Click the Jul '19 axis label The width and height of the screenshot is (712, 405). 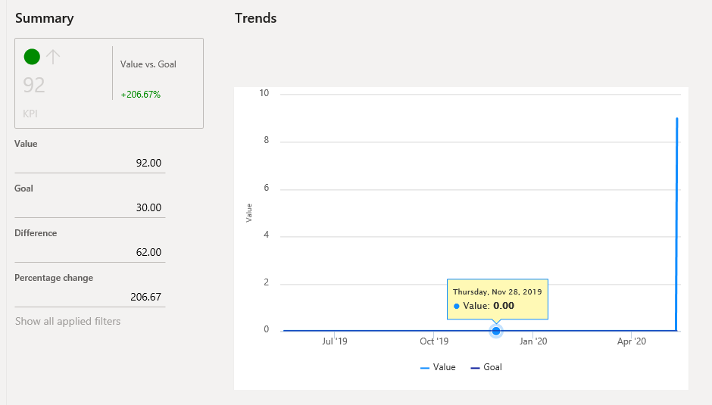click(334, 341)
